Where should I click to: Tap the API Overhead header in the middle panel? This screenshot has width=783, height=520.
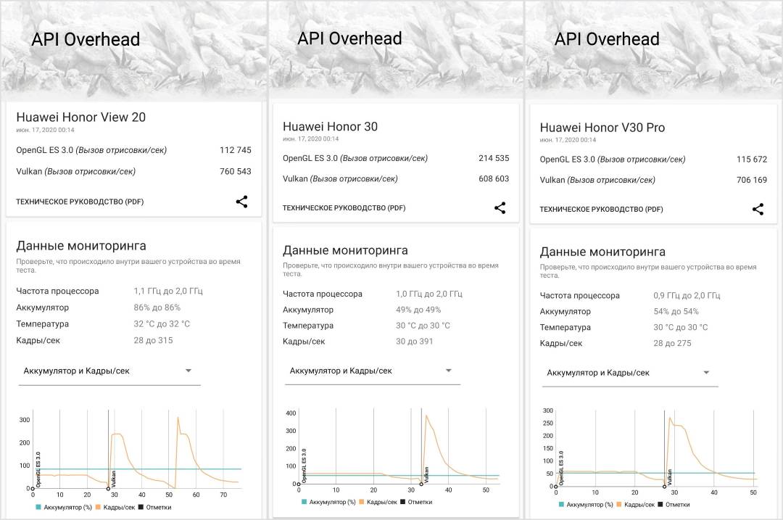349,38
